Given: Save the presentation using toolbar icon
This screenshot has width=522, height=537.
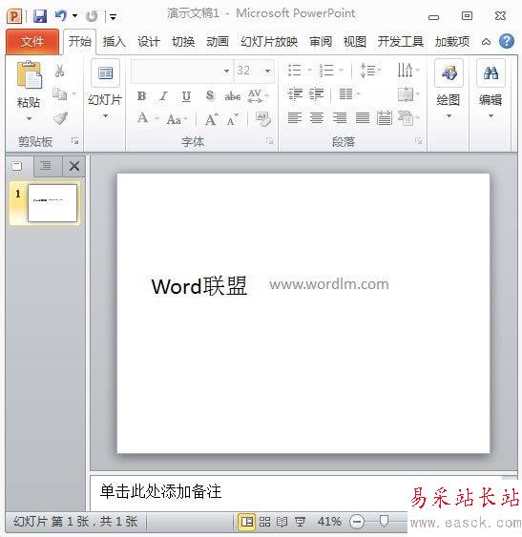Looking at the screenshot, I should point(40,16).
